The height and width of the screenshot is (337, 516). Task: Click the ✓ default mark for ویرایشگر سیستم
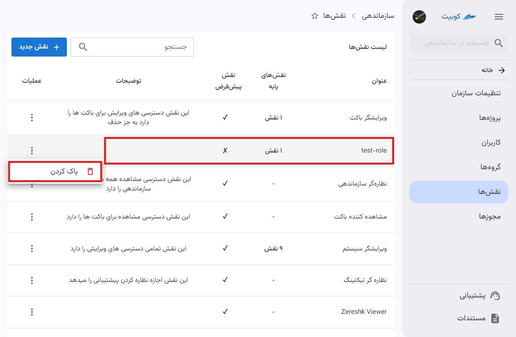coord(225,249)
